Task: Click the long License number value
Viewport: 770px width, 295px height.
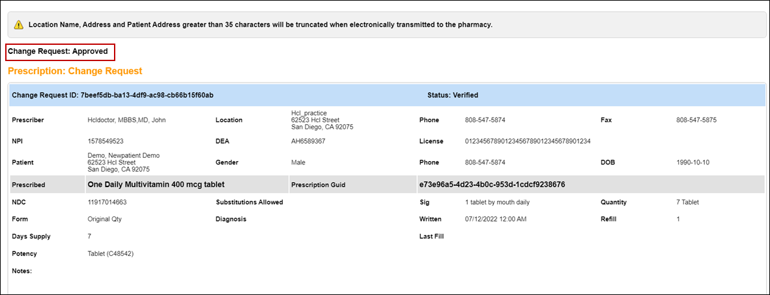Action: point(528,141)
